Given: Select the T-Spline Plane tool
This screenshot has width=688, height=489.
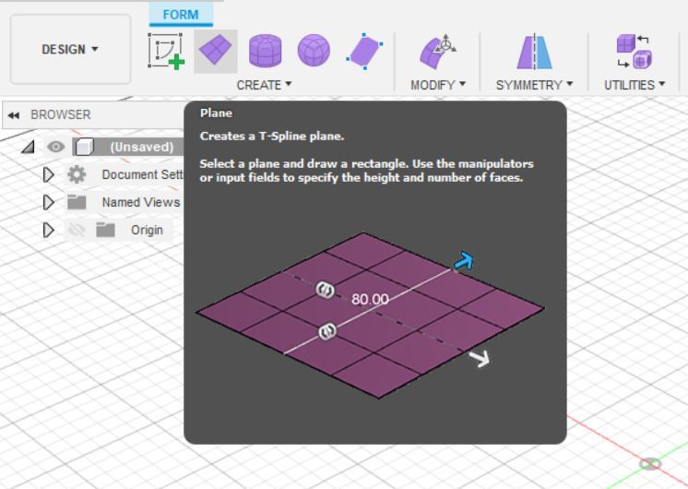Looking at the screenshot, I should pyautogui.click(x=216, y=51).
